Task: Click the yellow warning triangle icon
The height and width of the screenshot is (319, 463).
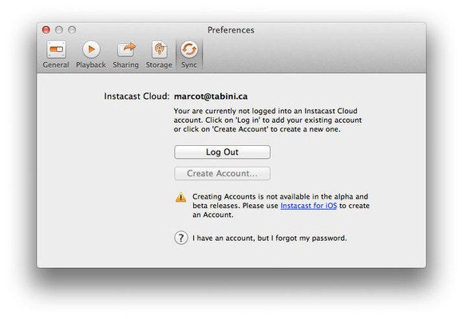Action: point(180,197)
